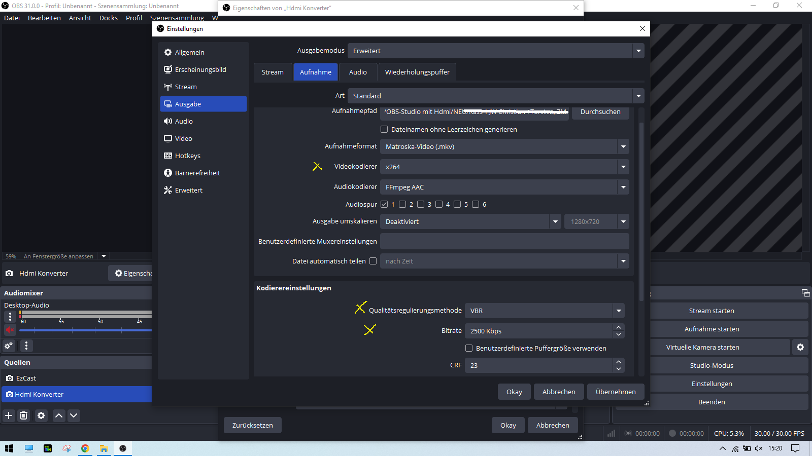Open Hotkeys in the settings sidebar
The height and width of the screenshot is (456, 812).
204,156
